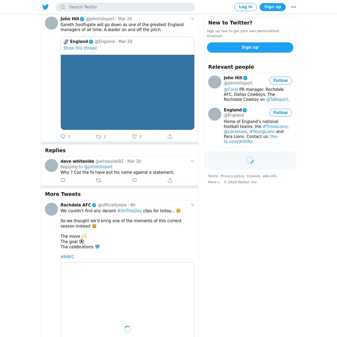This screenshot has width=337, height=337.
Task: Like dave whiteside's reply
Action: click(134, 180)
